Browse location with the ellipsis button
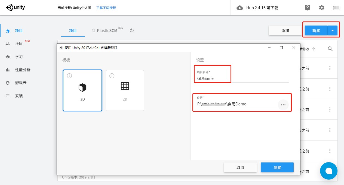Screen dimensions: 344x185 point(283,105)
